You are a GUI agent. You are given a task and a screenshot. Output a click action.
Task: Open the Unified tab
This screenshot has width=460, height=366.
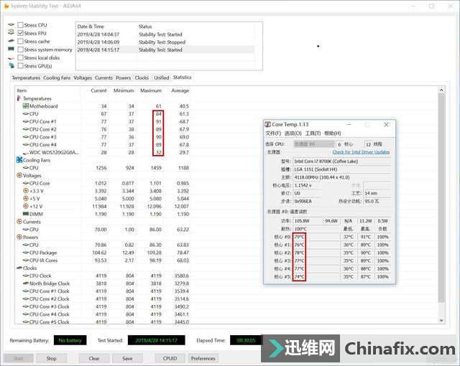(x=161, y=78)
